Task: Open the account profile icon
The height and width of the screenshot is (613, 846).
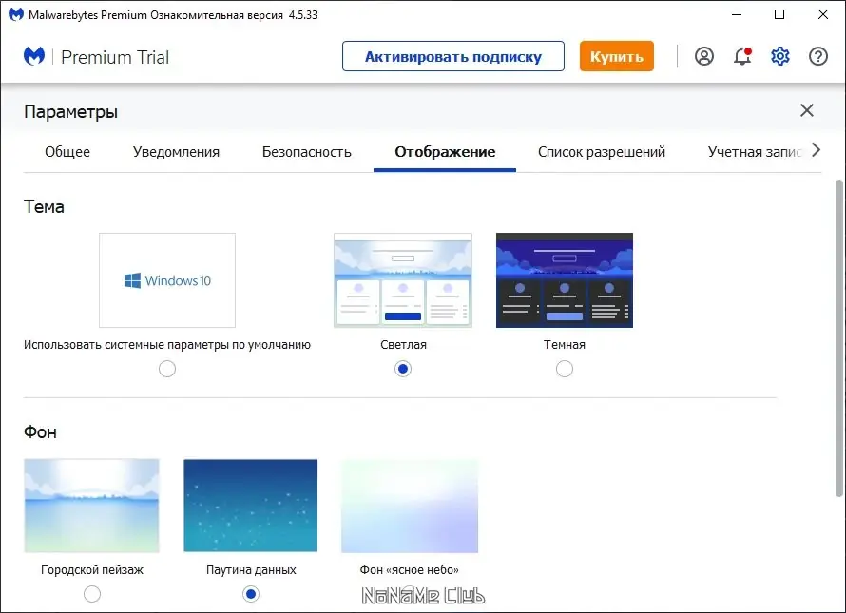Action: (704, 56)
